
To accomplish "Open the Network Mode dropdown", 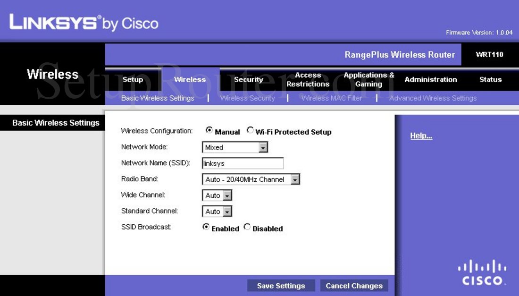I will click(x=264, y=147).
